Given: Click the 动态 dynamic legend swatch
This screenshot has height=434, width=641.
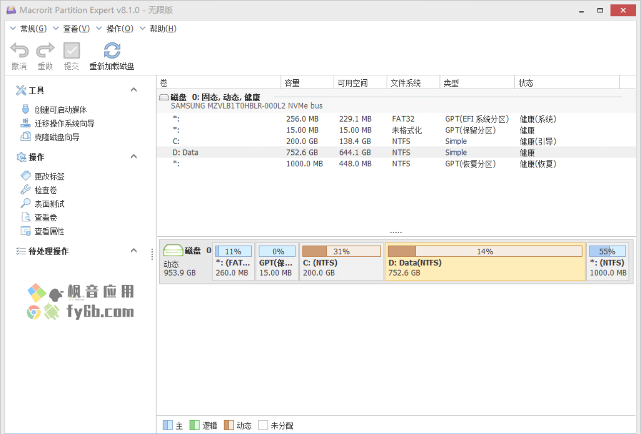Looking at the screenshot, I should 229,425.
